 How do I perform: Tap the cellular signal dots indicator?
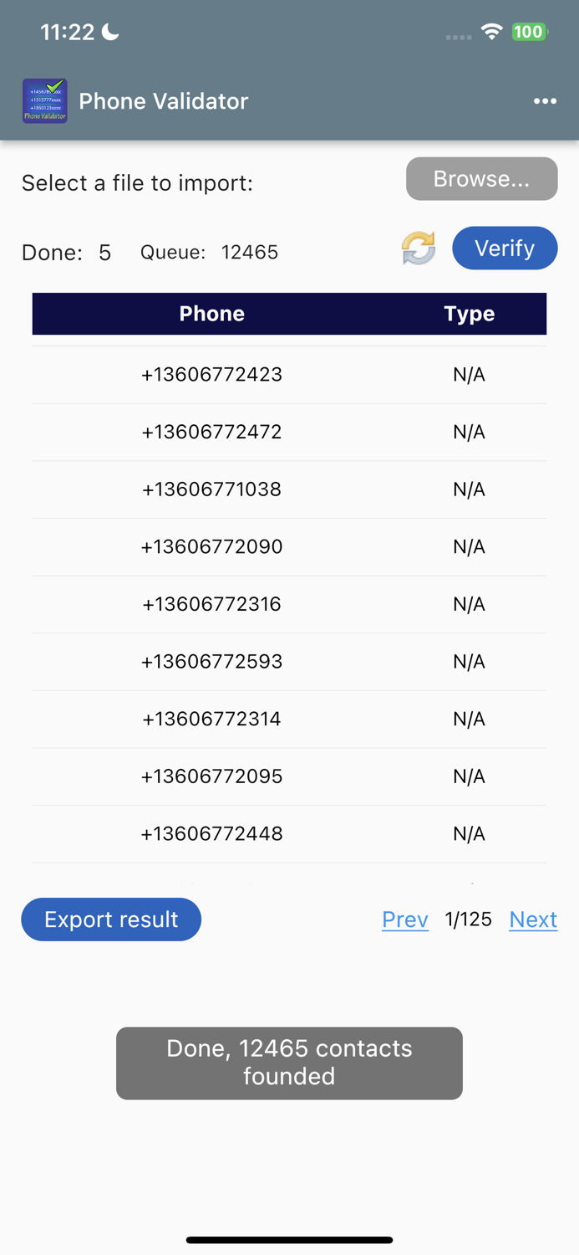click(458, 37)
